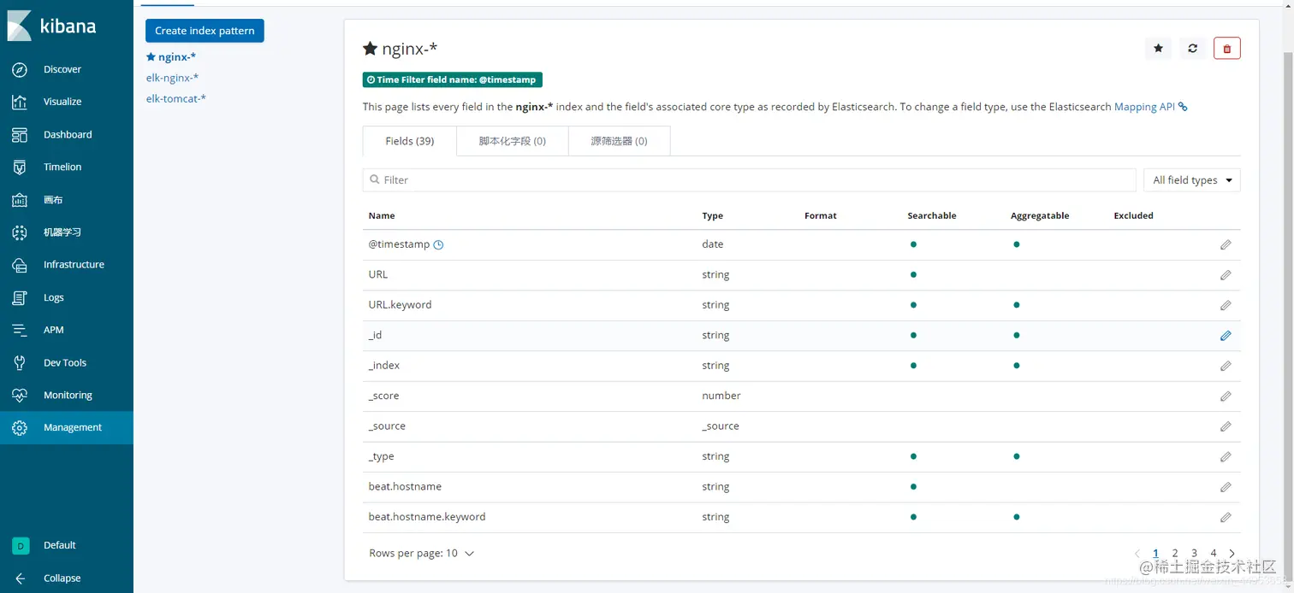Click the URL.keyword field name
Screen dimensions: 1294x593
tap(400, 305)
